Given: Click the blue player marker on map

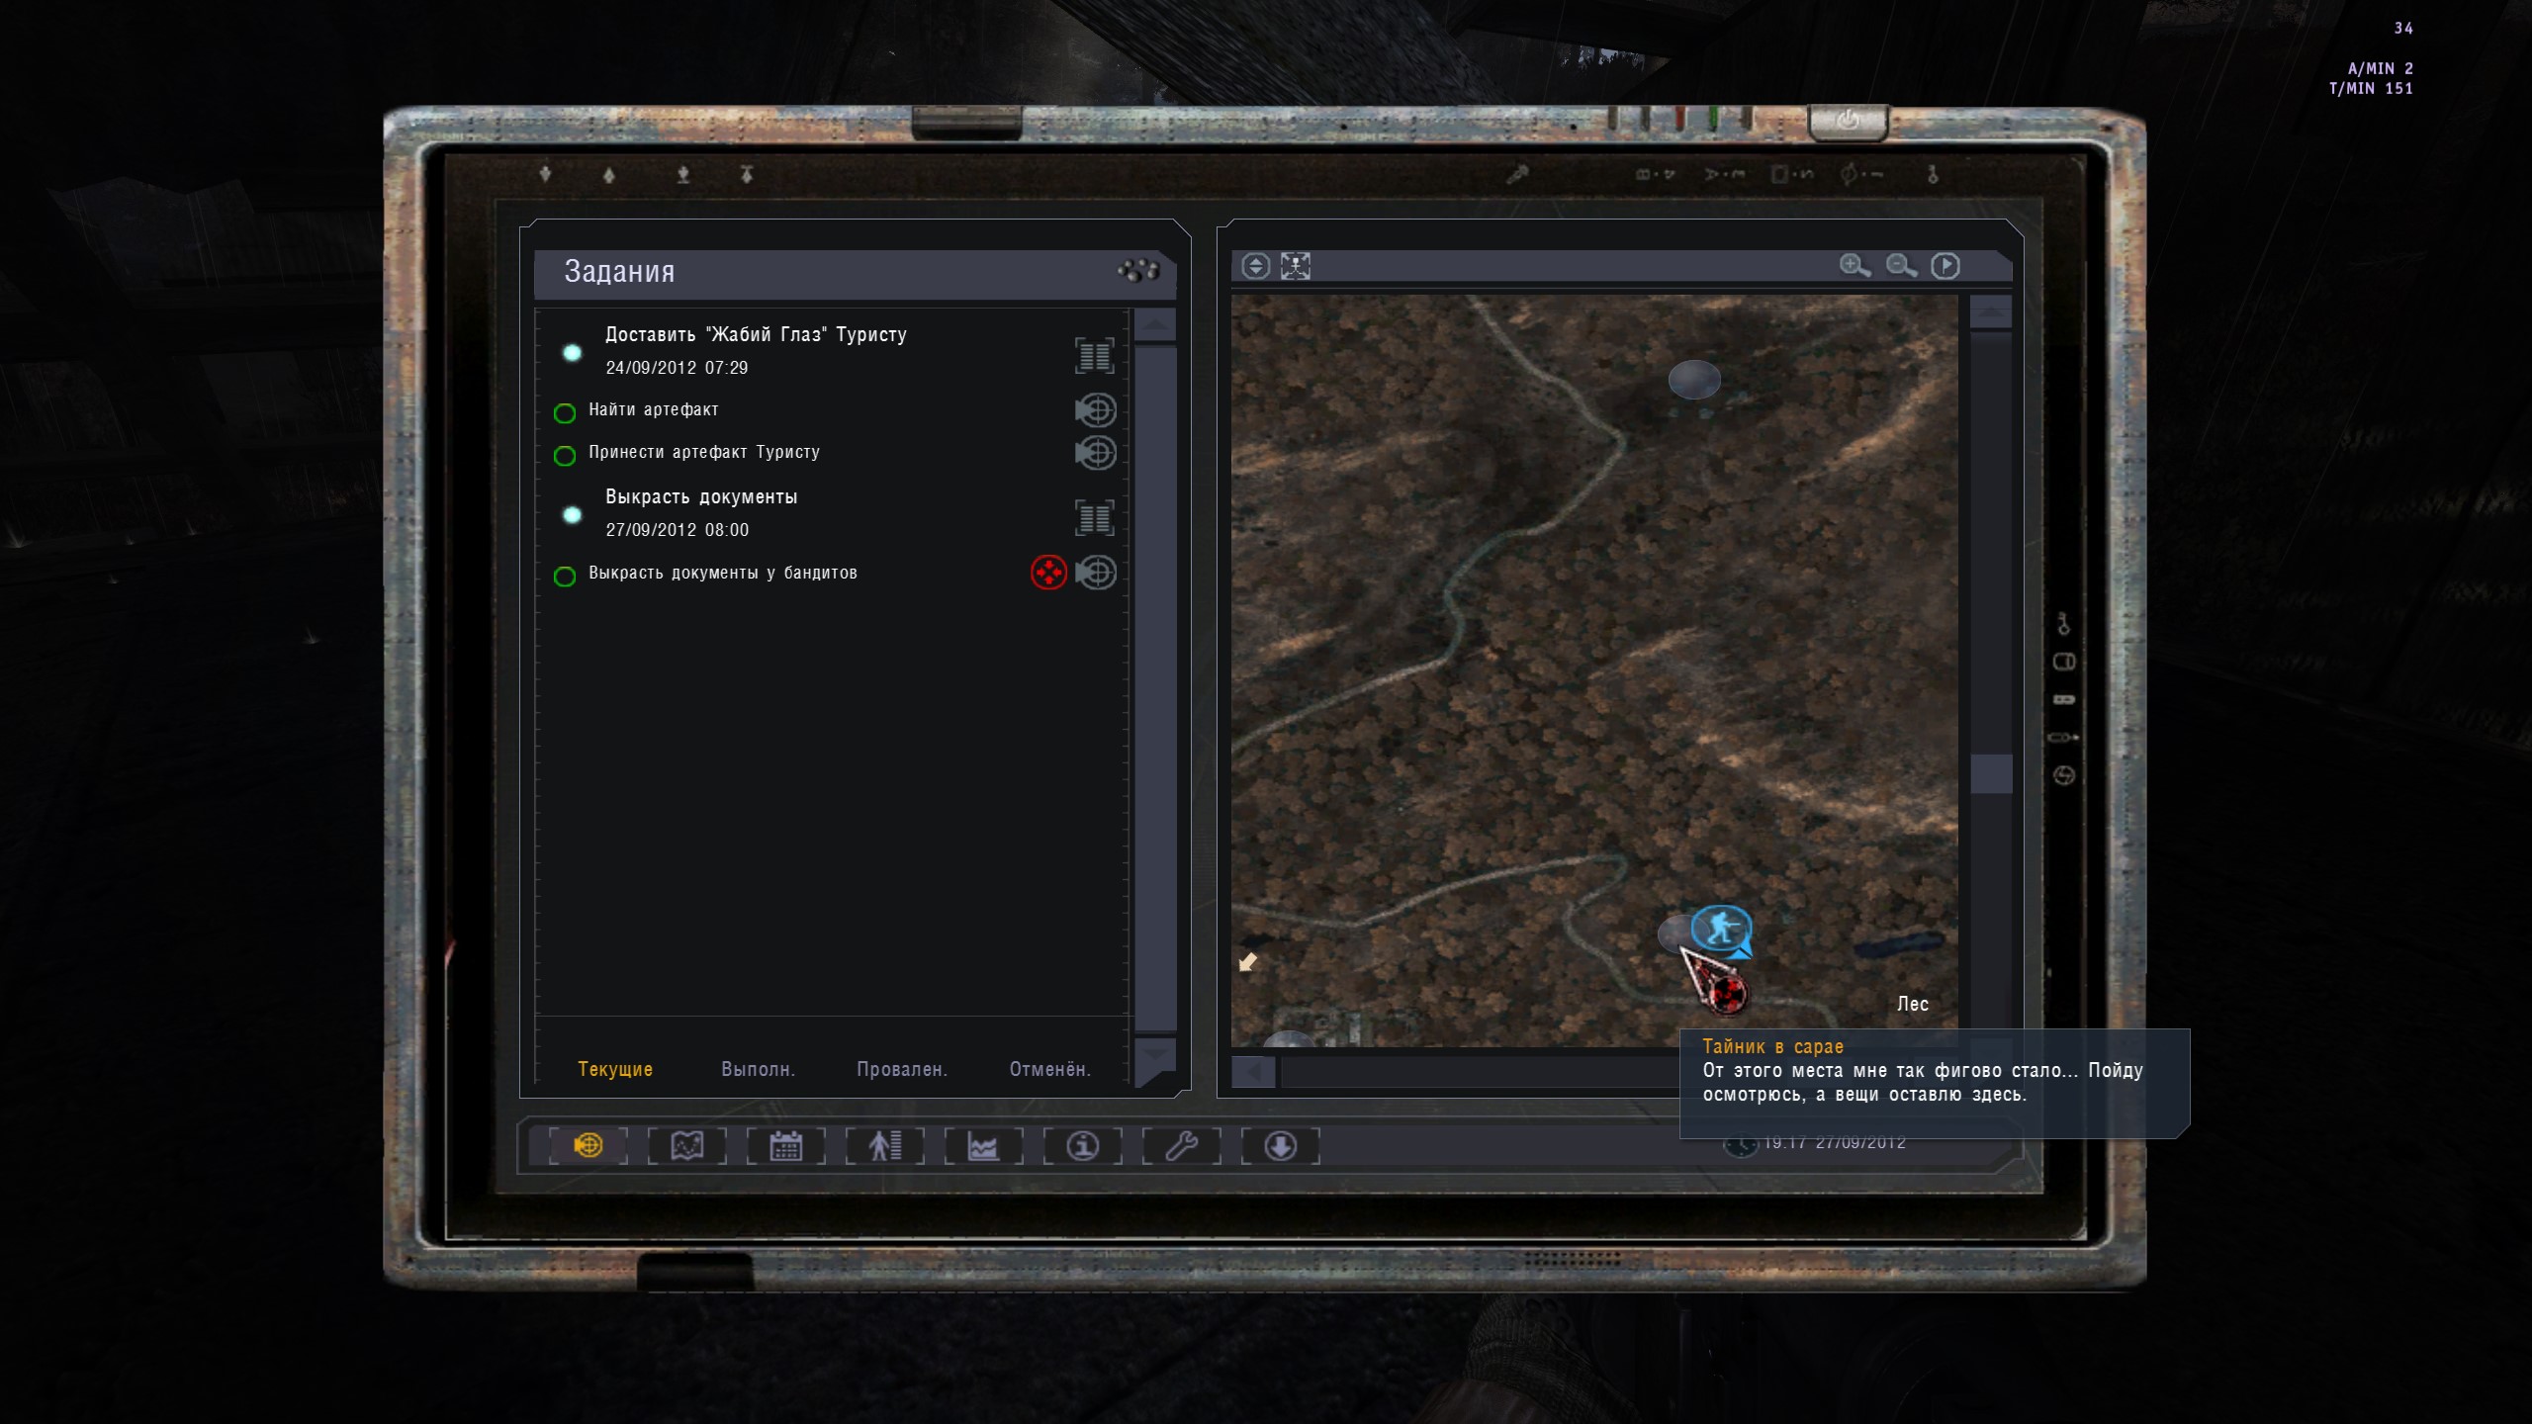Looking at the screenshot, I should click(x=1721, y=929).
